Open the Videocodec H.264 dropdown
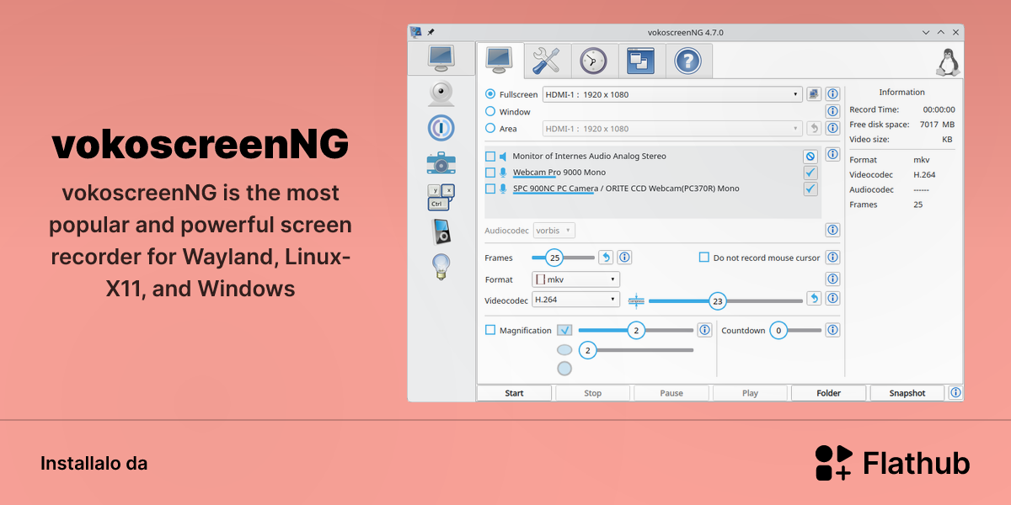The image size is (1011, 505). click(x=576, y=299)
